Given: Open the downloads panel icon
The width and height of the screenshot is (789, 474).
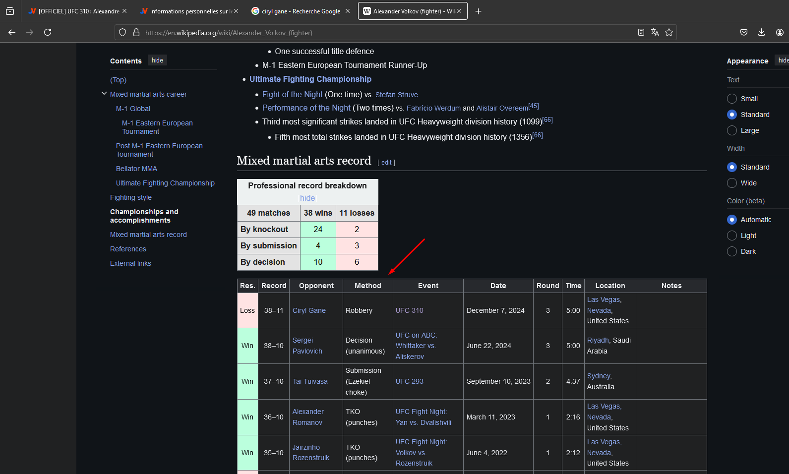Looking at the screenshot, I should [762, 32].
